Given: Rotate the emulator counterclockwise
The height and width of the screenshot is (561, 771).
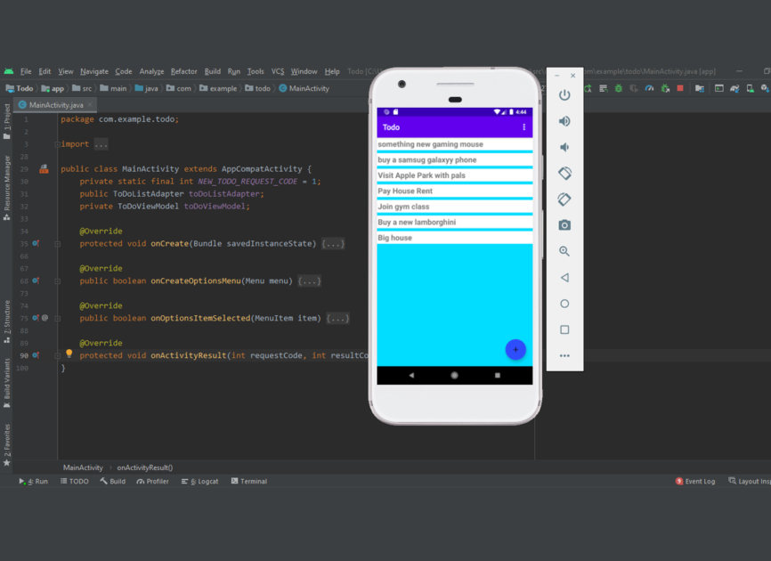Looking at the screenshot, I should [x=564, y=173].
